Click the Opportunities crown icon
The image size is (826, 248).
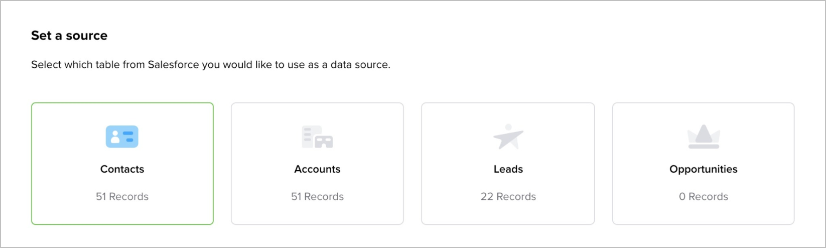pos(703,137)
